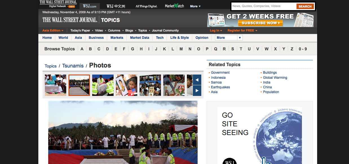This screenshot has height=164, width=349.
Task: Open the MarketWatch site link
Action: click(x=174, y=6)
